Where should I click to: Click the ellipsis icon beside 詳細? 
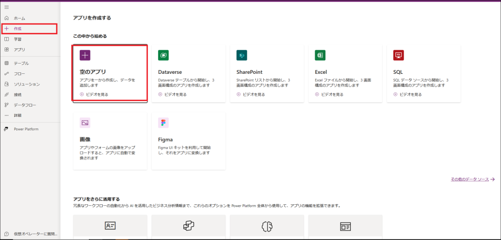click(x=6, y=115)
